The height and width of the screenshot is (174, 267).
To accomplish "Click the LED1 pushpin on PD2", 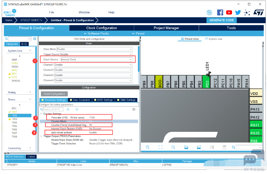I will 209,74.
